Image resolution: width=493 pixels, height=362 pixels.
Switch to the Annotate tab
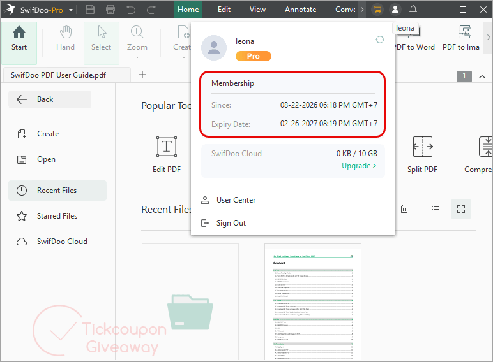[301, 10]
